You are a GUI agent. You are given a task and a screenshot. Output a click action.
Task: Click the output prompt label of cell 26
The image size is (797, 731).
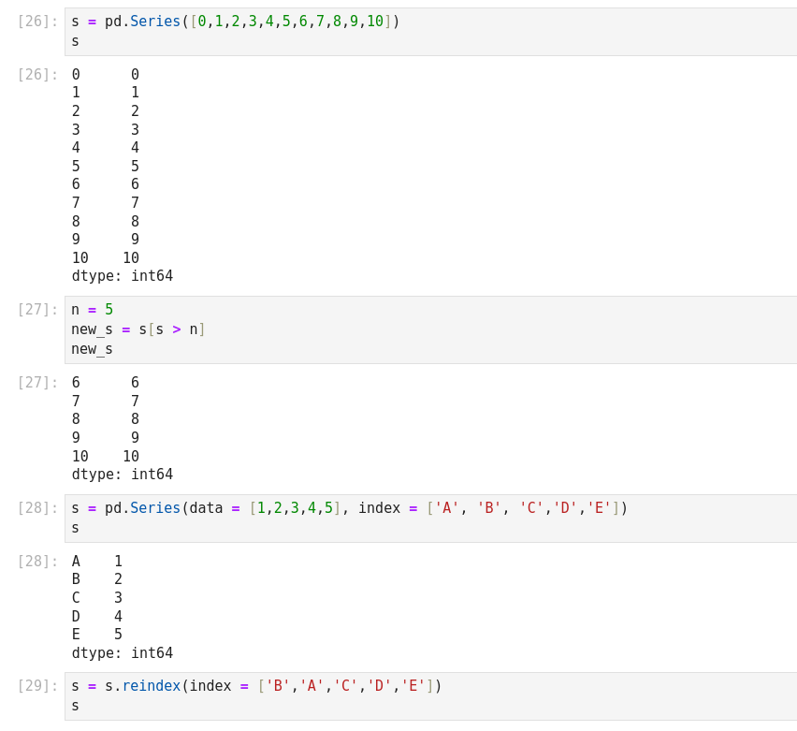[37, 75]
